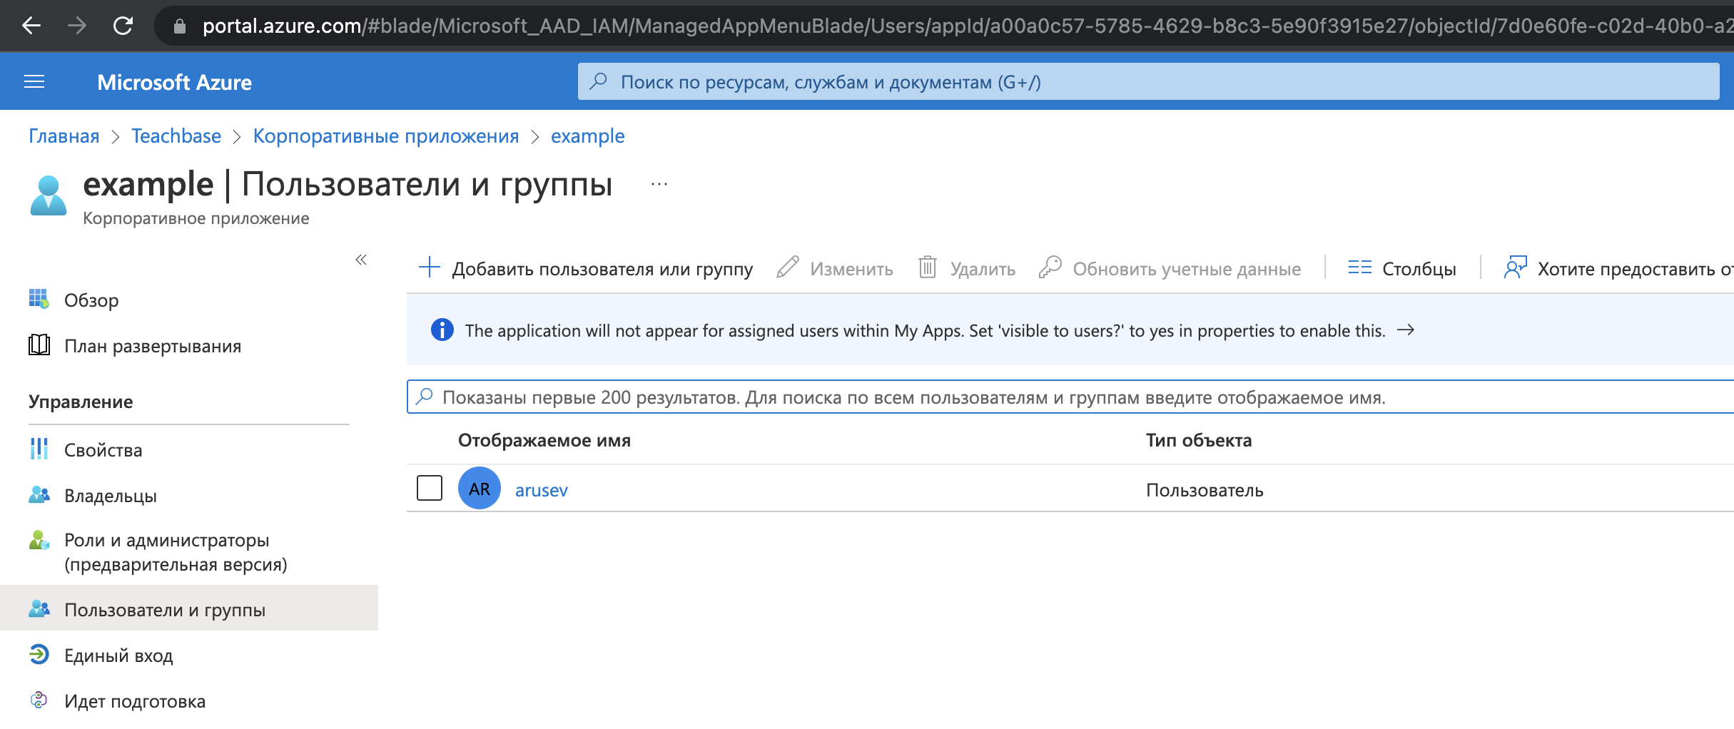
Task: Open arusev user link
Action: pyautogui.click(x=542, y=490)
